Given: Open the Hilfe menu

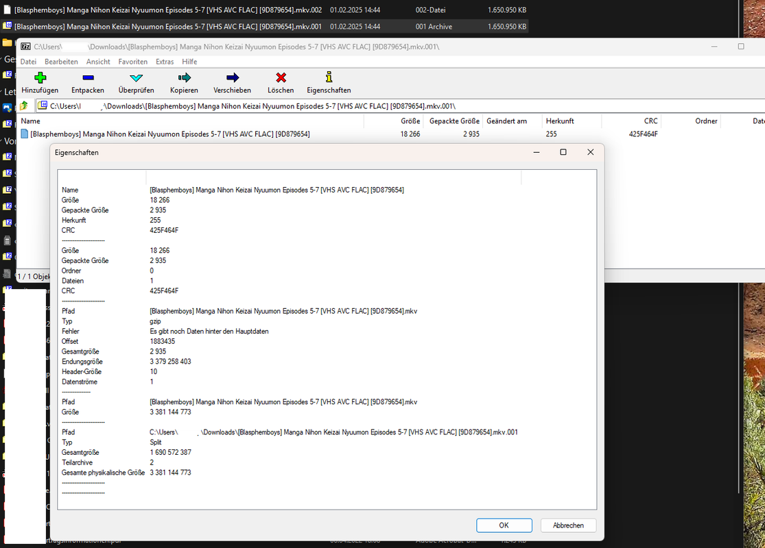Looking at the screenshot, I should 189,62.
